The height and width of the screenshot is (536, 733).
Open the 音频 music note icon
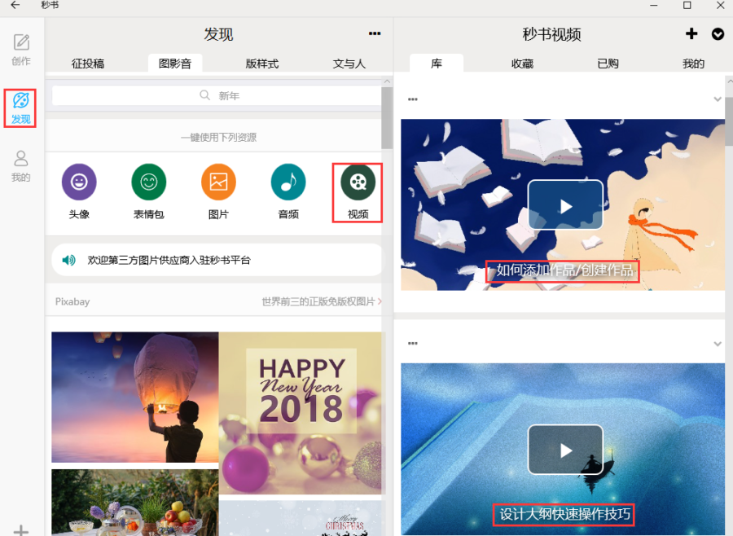pyautogui.click(x=288, y=182)
